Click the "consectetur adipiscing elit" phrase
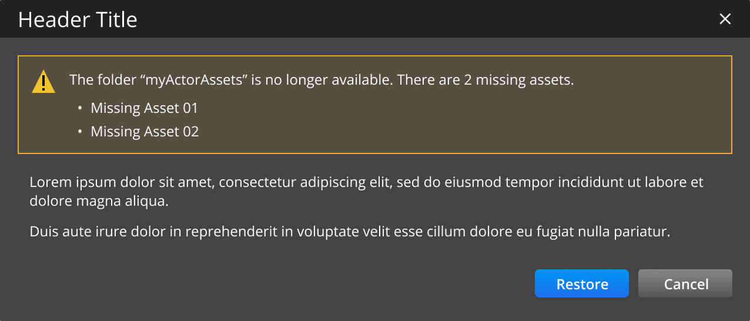This screenshot has height=321, width=750. 306,182
